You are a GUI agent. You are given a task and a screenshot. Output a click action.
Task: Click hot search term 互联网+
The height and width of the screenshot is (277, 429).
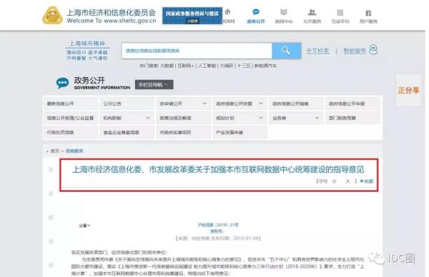click(x=186, y=66)
